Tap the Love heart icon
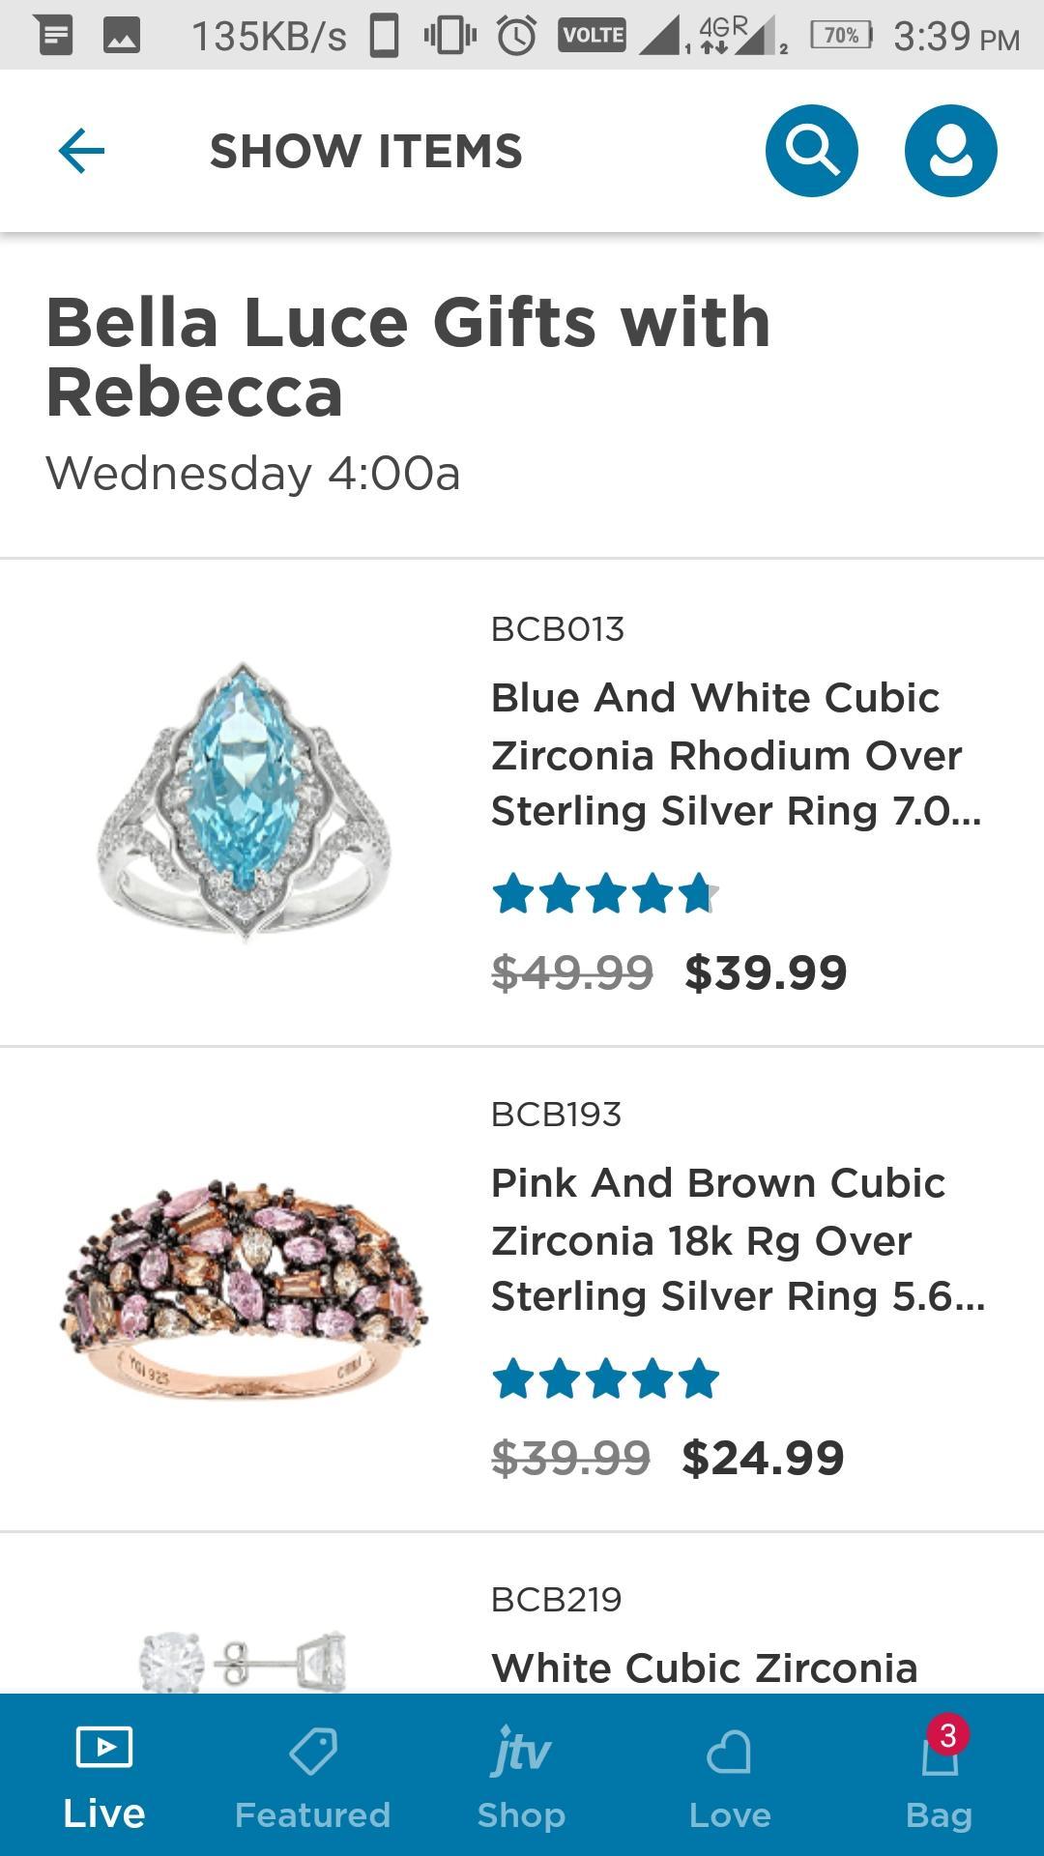Image resolution: width=1044 pixels, height=1856 pixels. (x=730, y=1753)
